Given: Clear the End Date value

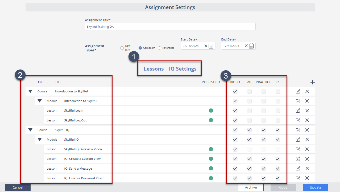Looking at the screenshot, I should coord(246,46).
